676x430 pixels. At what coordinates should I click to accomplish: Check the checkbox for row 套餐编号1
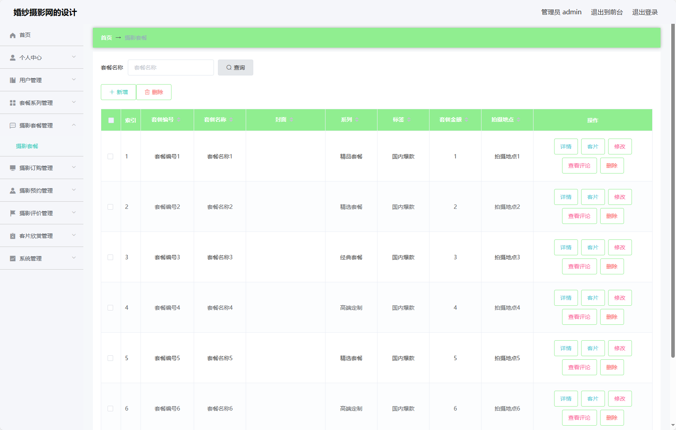pos(110,156)
